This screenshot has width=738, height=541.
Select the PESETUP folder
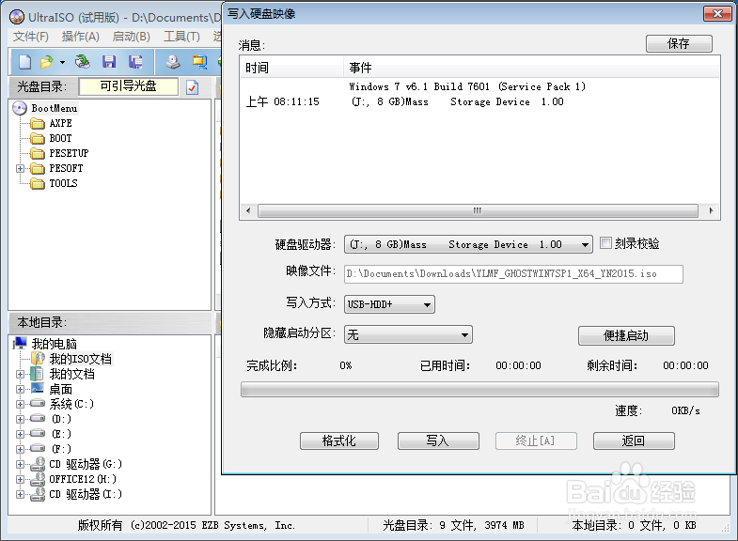coord(69,153)
